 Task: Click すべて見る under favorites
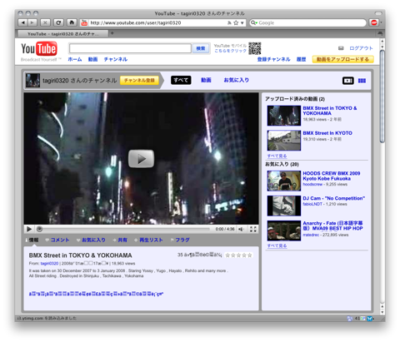[277, 245]
